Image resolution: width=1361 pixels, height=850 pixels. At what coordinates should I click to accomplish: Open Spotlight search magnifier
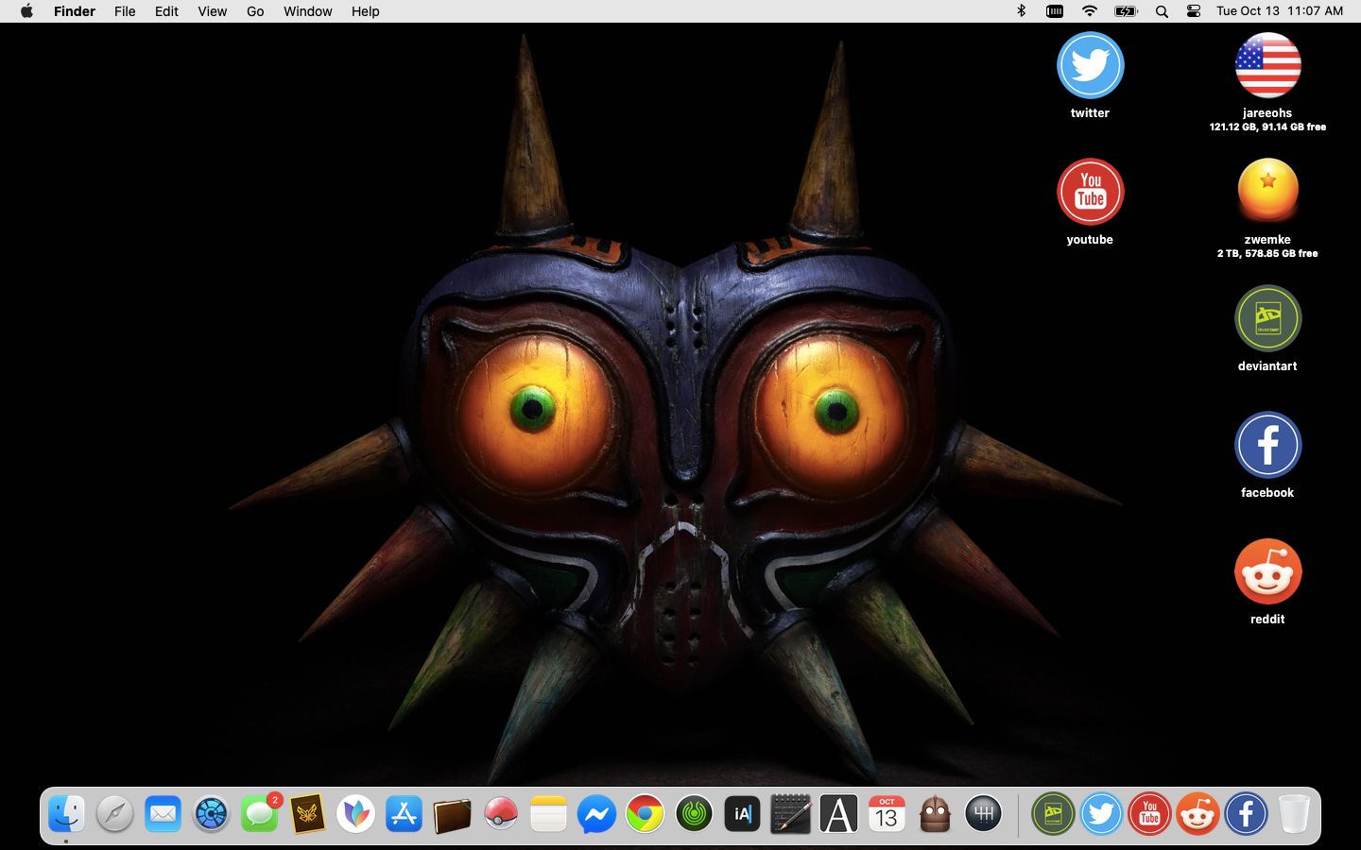(x=1162, y=11)
